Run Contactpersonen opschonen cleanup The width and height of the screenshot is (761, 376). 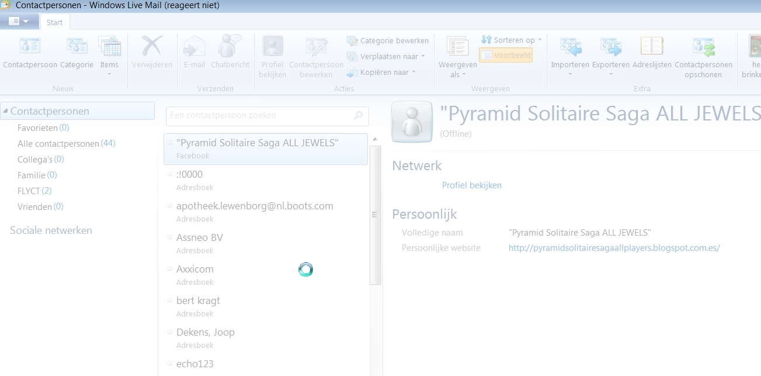pos(703,57)
